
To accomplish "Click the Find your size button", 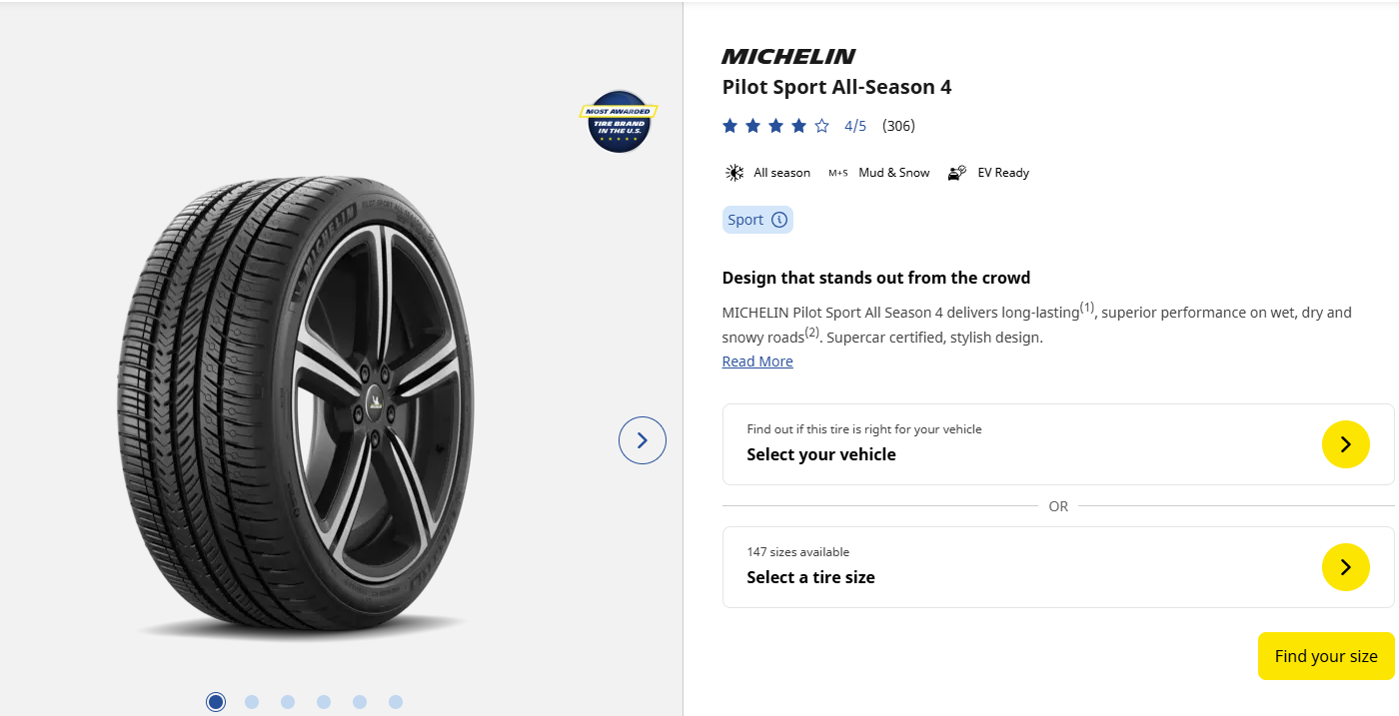I will 1326,656.
